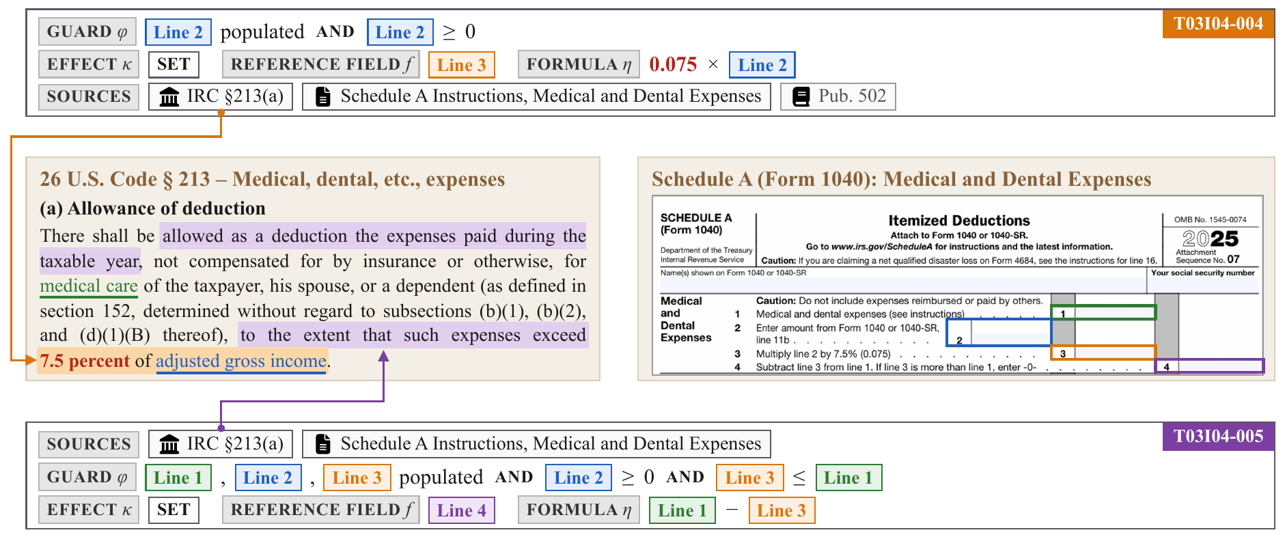Click the green-boxed line 1 form field

point(1103,313)
